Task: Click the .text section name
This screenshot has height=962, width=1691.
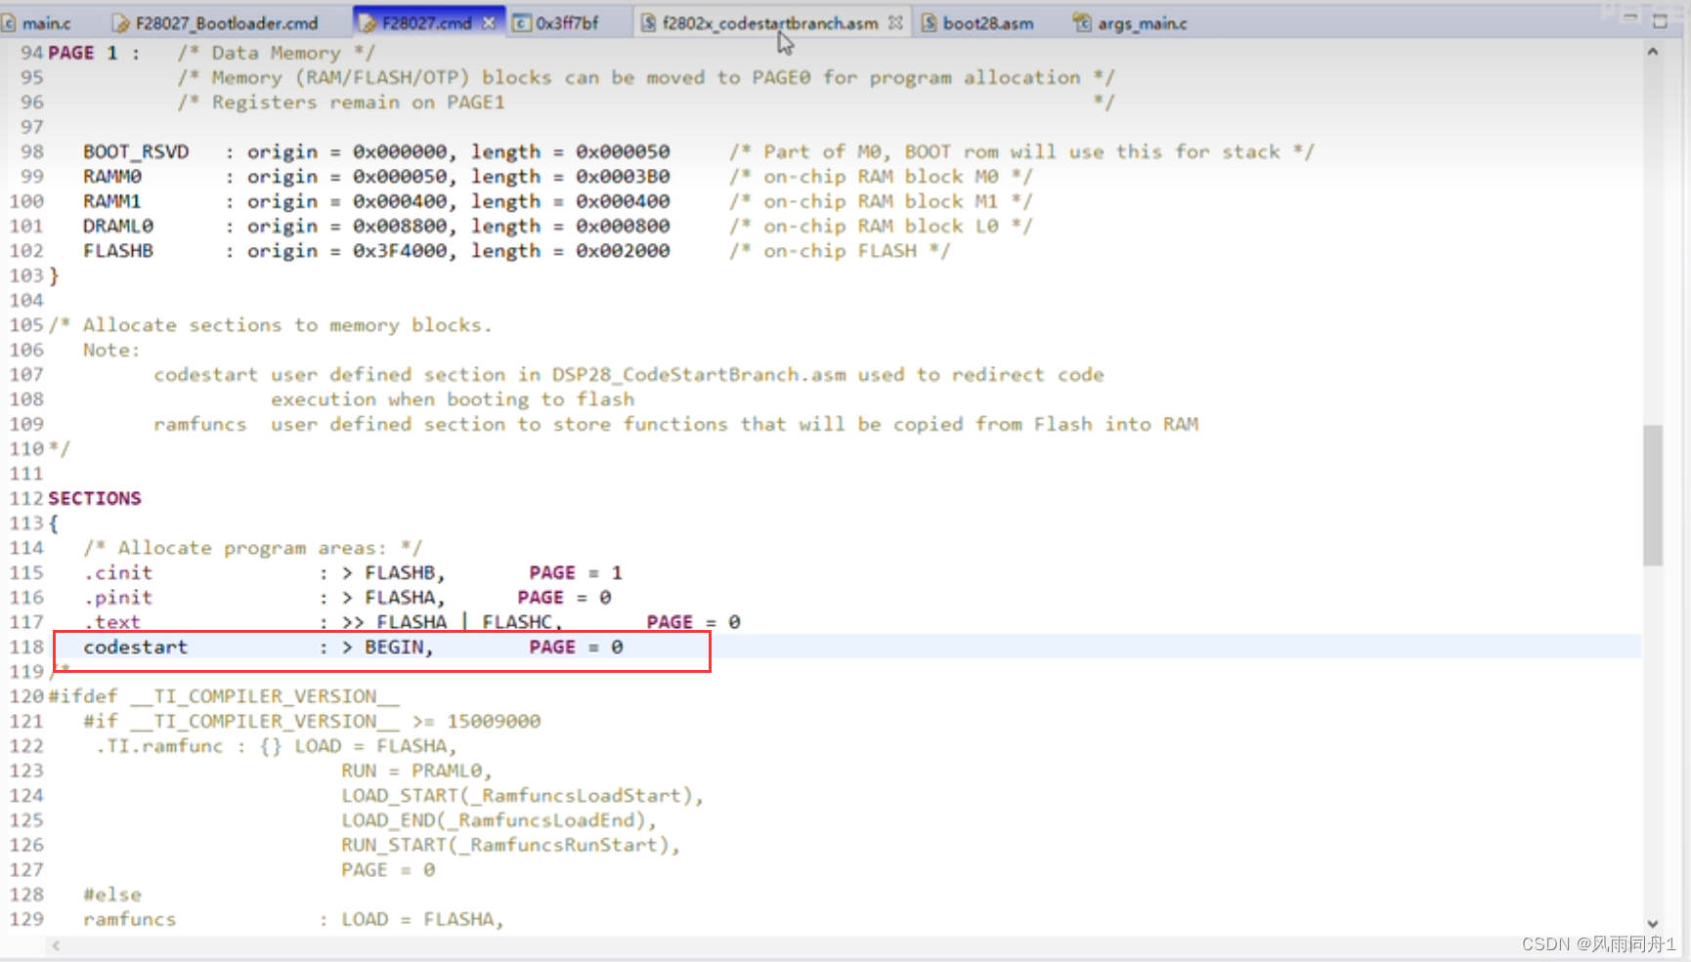Action: (x=112, y=622)
